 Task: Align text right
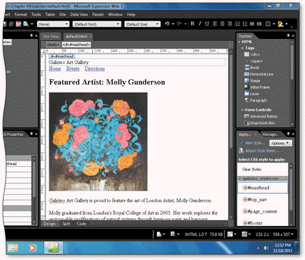(x=230, y=24)
